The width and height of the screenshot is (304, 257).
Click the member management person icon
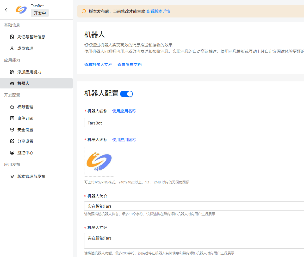tap(12, 48)
